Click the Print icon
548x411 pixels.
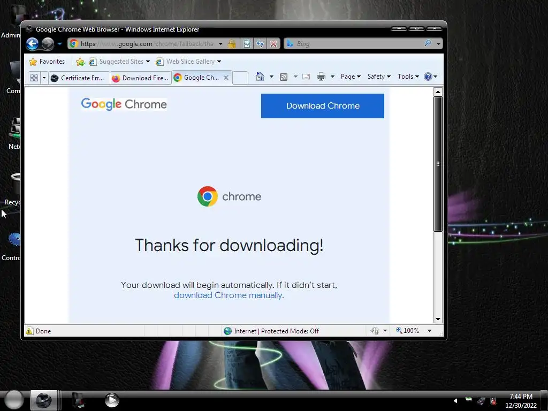(321, 77)
